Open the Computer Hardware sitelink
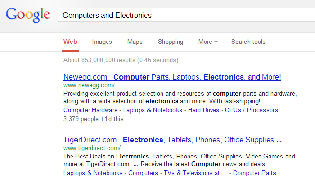315x183 pixels. click(90, 110)
